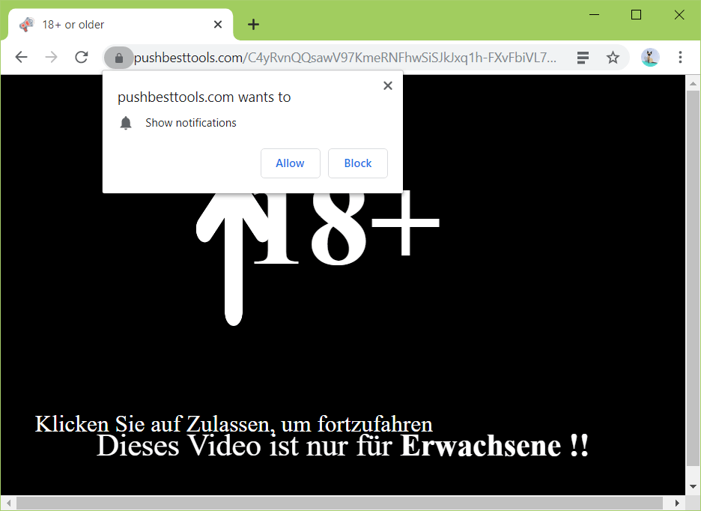
Task: Reload the current page
Action: tap(81, 58)
